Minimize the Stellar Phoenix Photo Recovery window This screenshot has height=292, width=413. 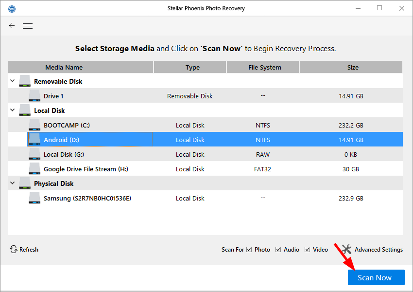pyautogui.click(x=358, y=8)
